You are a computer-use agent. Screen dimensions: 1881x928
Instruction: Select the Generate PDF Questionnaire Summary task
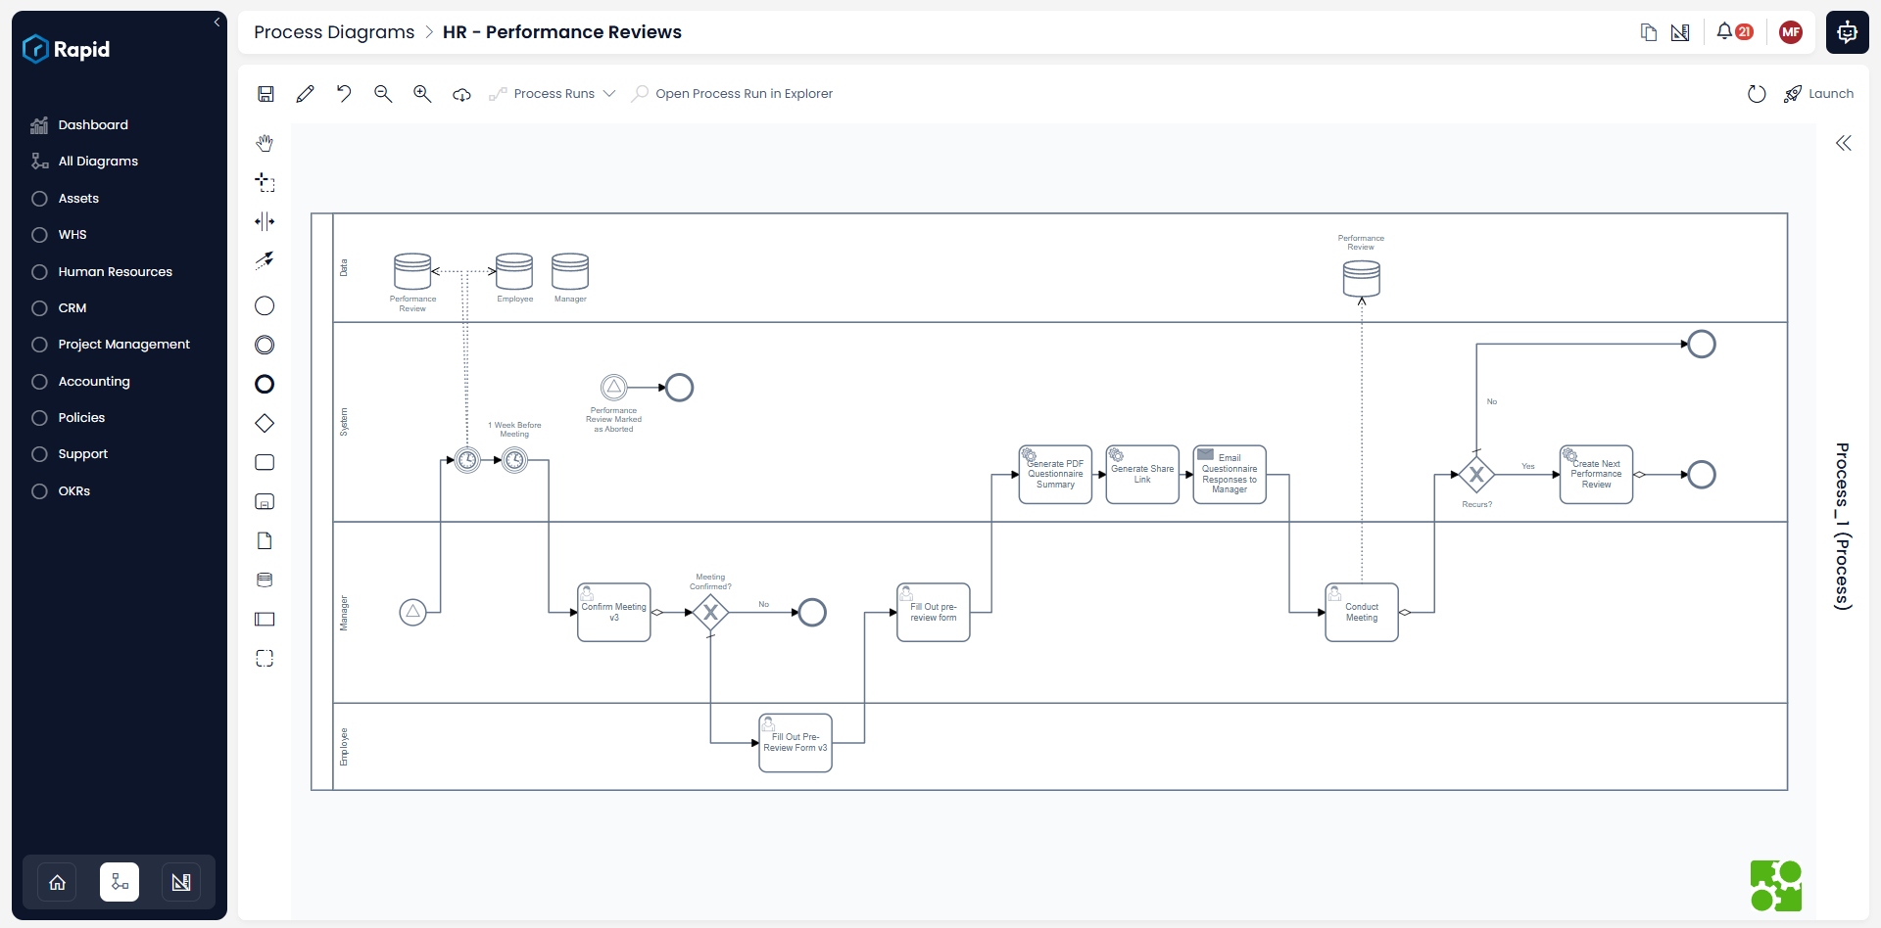tap(1055, 475)
